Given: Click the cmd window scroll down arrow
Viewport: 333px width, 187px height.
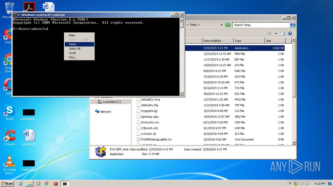Looking at the screenshot, I should point(182,94).
